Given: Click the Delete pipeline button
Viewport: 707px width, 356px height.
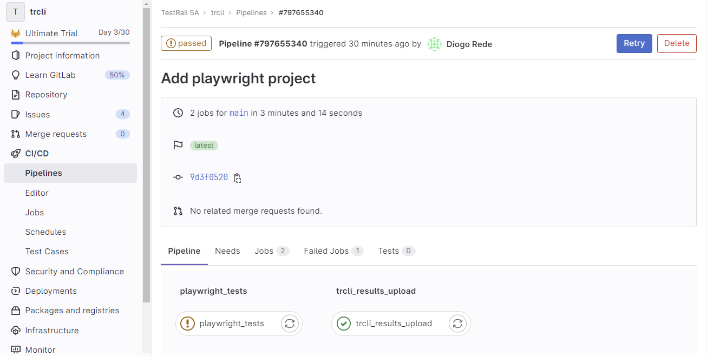Looking at the screenshot, I should click(676, 44).
